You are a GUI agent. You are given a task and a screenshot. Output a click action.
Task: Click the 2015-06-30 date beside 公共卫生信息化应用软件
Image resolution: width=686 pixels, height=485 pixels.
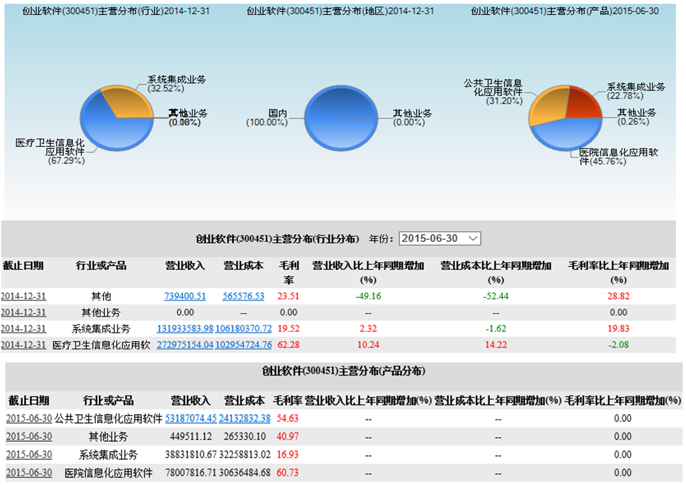pos(28,418)
